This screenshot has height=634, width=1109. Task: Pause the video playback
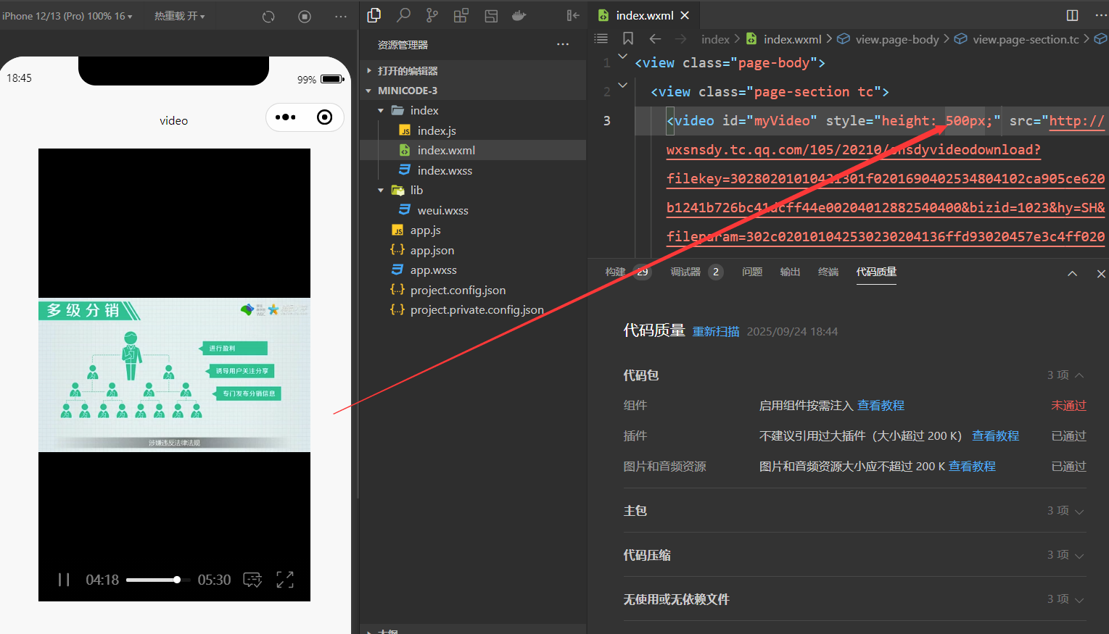pyautogui.click(x=64, y=580)
